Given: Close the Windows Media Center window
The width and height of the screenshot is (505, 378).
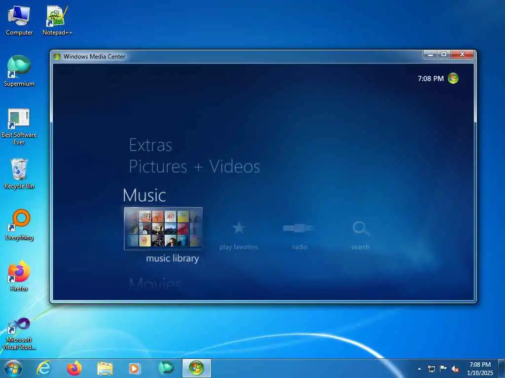Looking at the screenshot, I should pyautogui.click(x=462, y=55).
